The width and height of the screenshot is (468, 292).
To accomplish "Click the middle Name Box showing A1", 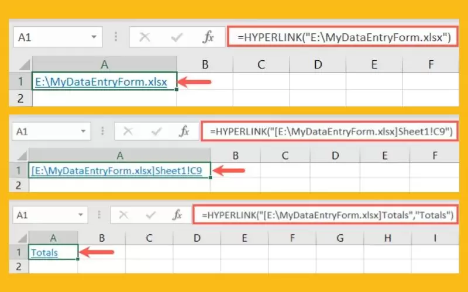I will (x=51, y=131).
